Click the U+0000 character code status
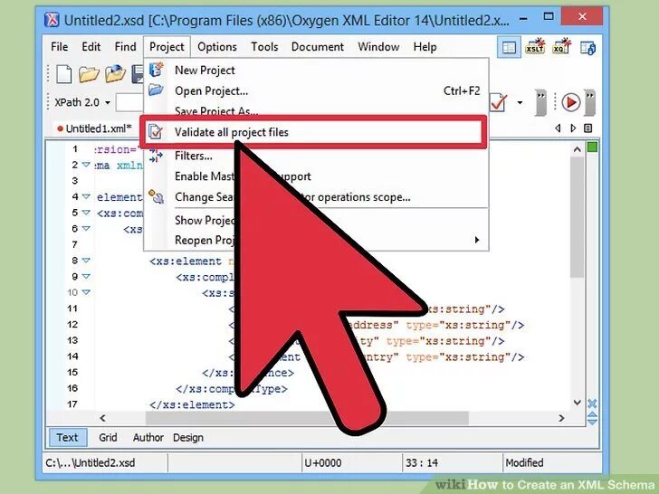The width and height of the screenshot is (659, 494). click(x=323, y=463)
